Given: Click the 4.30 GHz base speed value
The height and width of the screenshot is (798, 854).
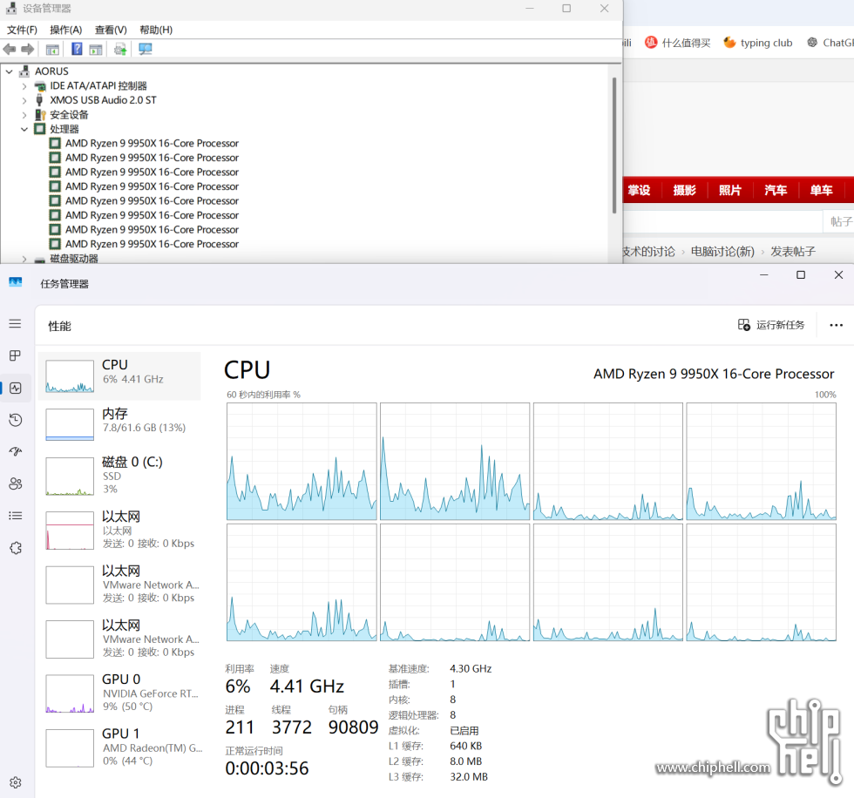Looking at the screenshot, I should click(x=471, y=668).
